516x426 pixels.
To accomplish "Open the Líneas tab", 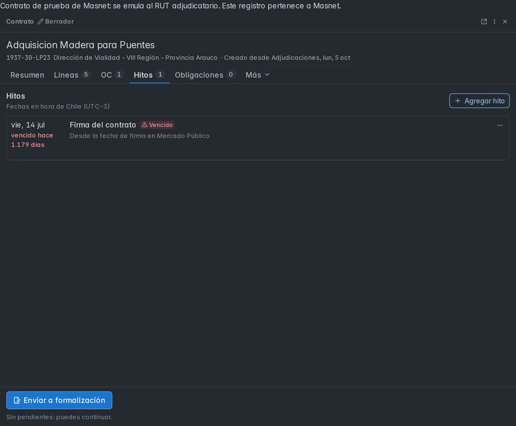I will (72, 75).
